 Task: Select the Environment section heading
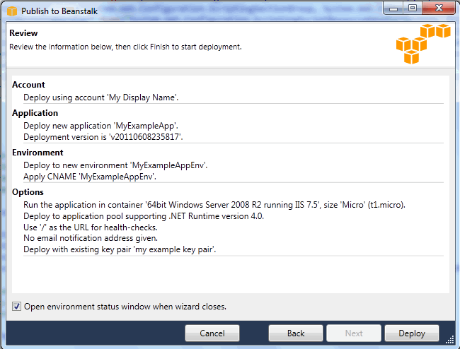[x=38, y=153]
